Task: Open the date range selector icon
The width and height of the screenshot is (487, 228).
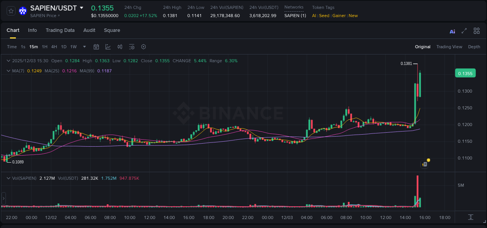Action: pos(96,47)
